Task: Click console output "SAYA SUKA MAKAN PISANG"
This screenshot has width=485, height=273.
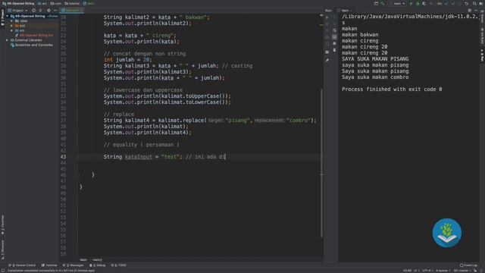Action: 375,59
